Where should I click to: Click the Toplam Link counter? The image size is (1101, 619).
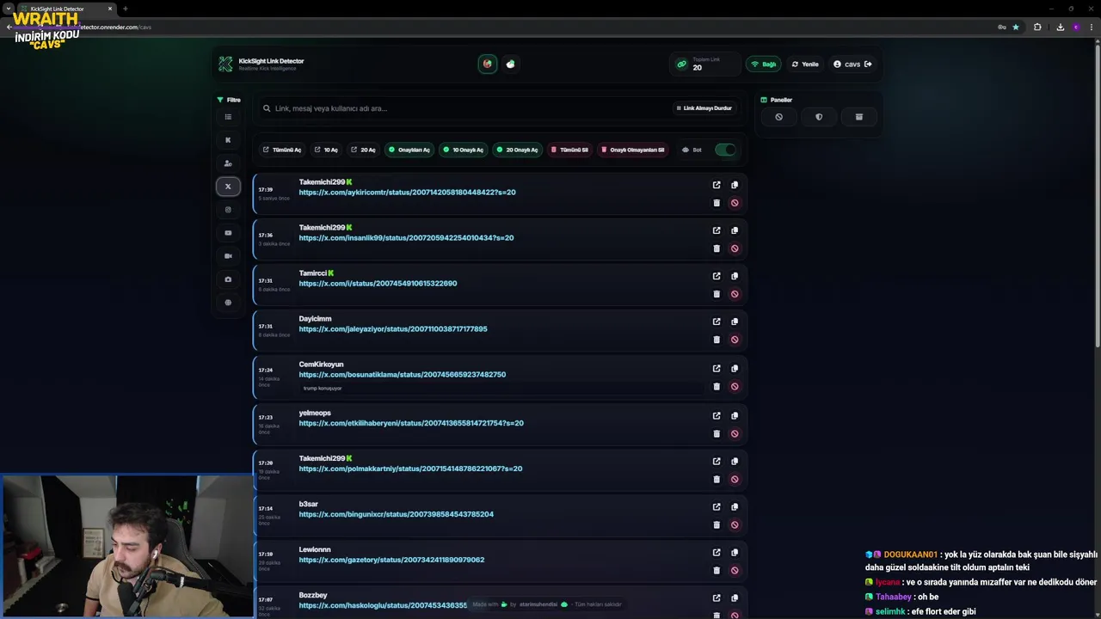(x=705, y=64)
